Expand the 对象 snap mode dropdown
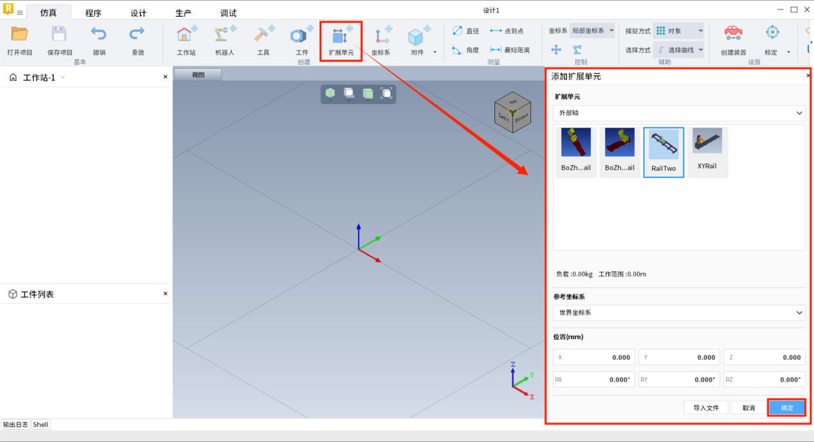Screen dimensions: 814x442 (679, 31)
